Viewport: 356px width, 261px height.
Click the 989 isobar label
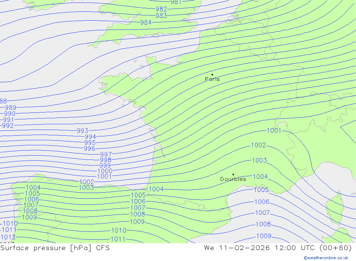pyautogui.click(x=11, y=108)
